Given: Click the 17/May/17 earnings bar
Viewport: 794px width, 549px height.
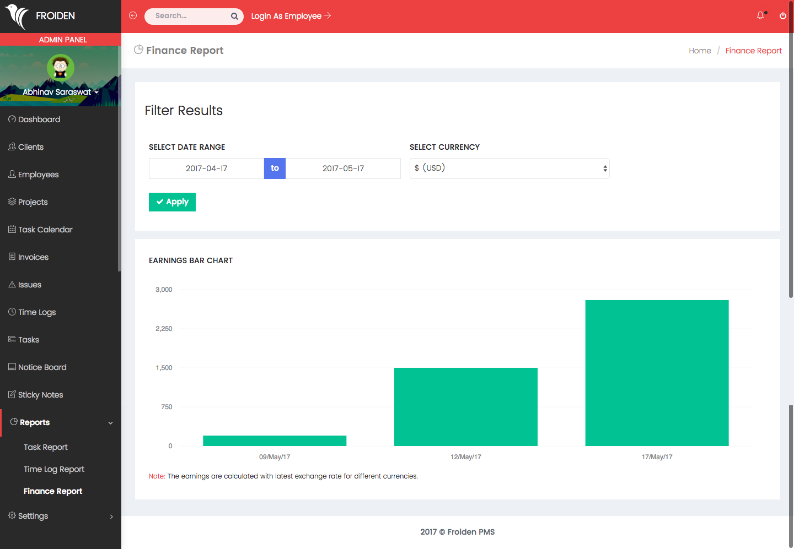Looking at the screenshot, I should coord(657,373).
